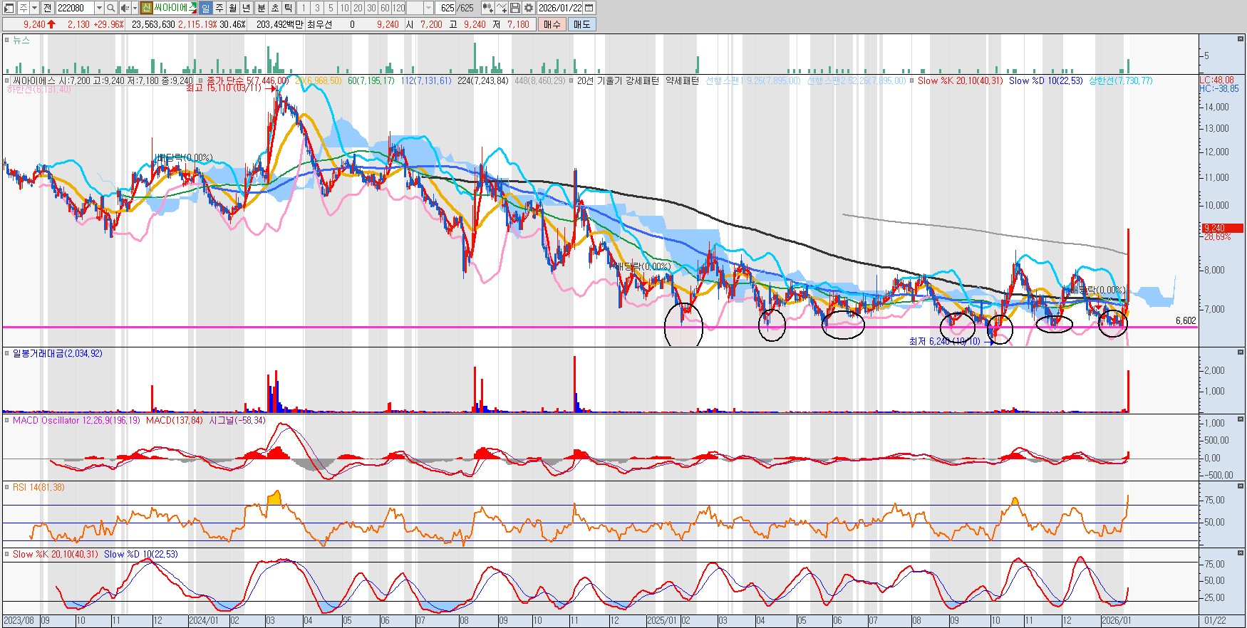The width and height of the screenshot is (1247, 628).
Task: Click the stock code field showing 222080
Action: [74, 8]
